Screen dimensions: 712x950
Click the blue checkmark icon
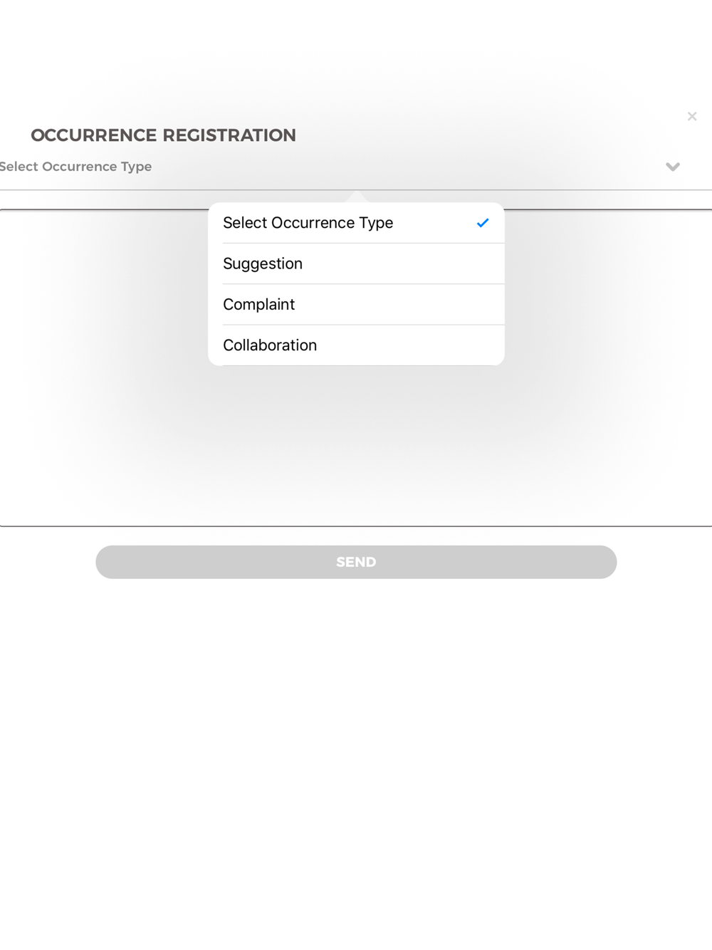(483, 223)
